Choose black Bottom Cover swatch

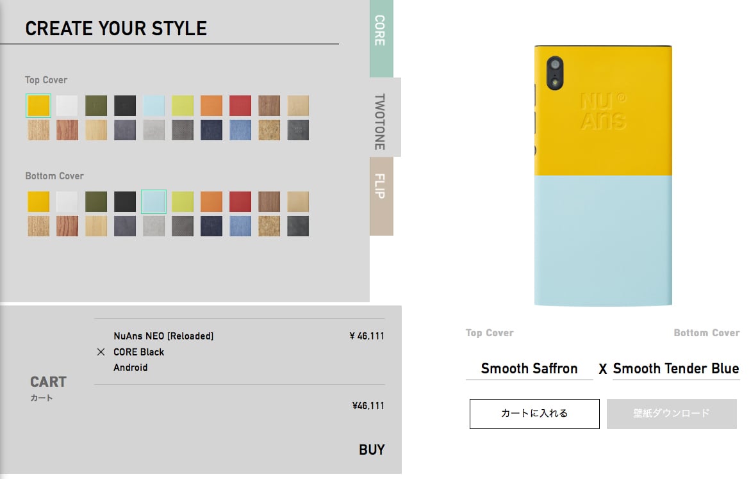click(125, 202)
